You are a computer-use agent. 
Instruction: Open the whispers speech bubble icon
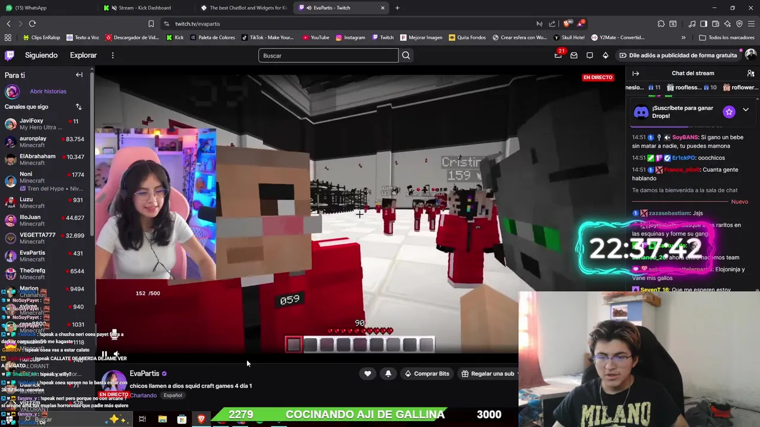coord(590,55)
